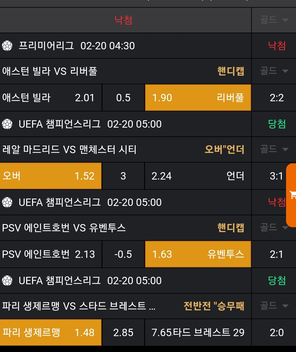
Task: Click the 전반전 승무패 bet type label
Action: click(x=214, y=306)
